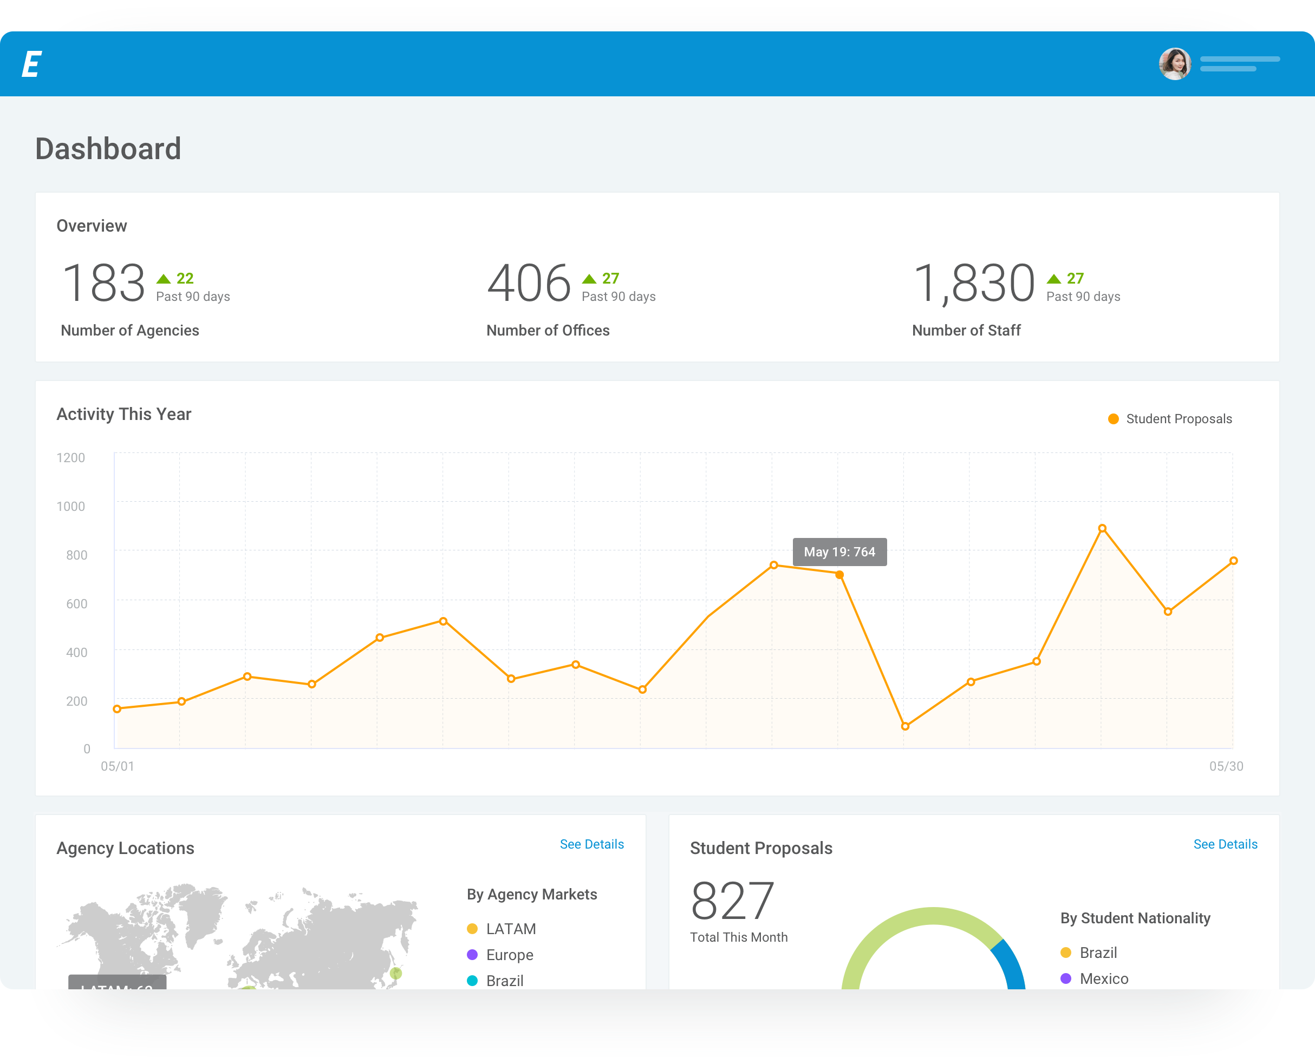Viewport: 1315px width, 1064px height.
Task: Select the Activity This Year section heading
Action: (125, 413)
